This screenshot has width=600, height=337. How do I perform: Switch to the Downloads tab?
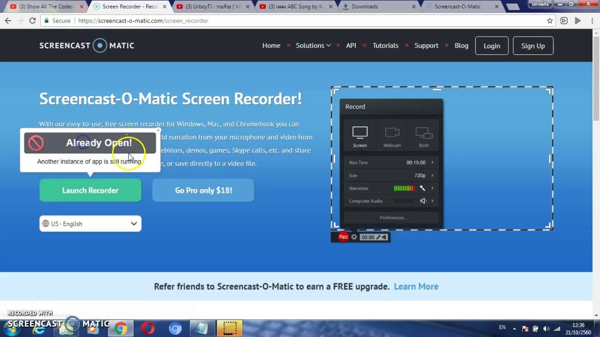[380, 7]
